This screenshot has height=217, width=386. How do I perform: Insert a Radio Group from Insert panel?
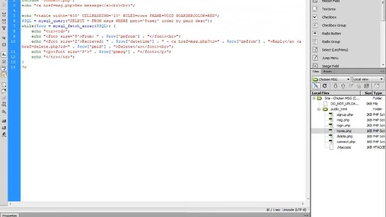pyautogui.click(x=331, y=42)
